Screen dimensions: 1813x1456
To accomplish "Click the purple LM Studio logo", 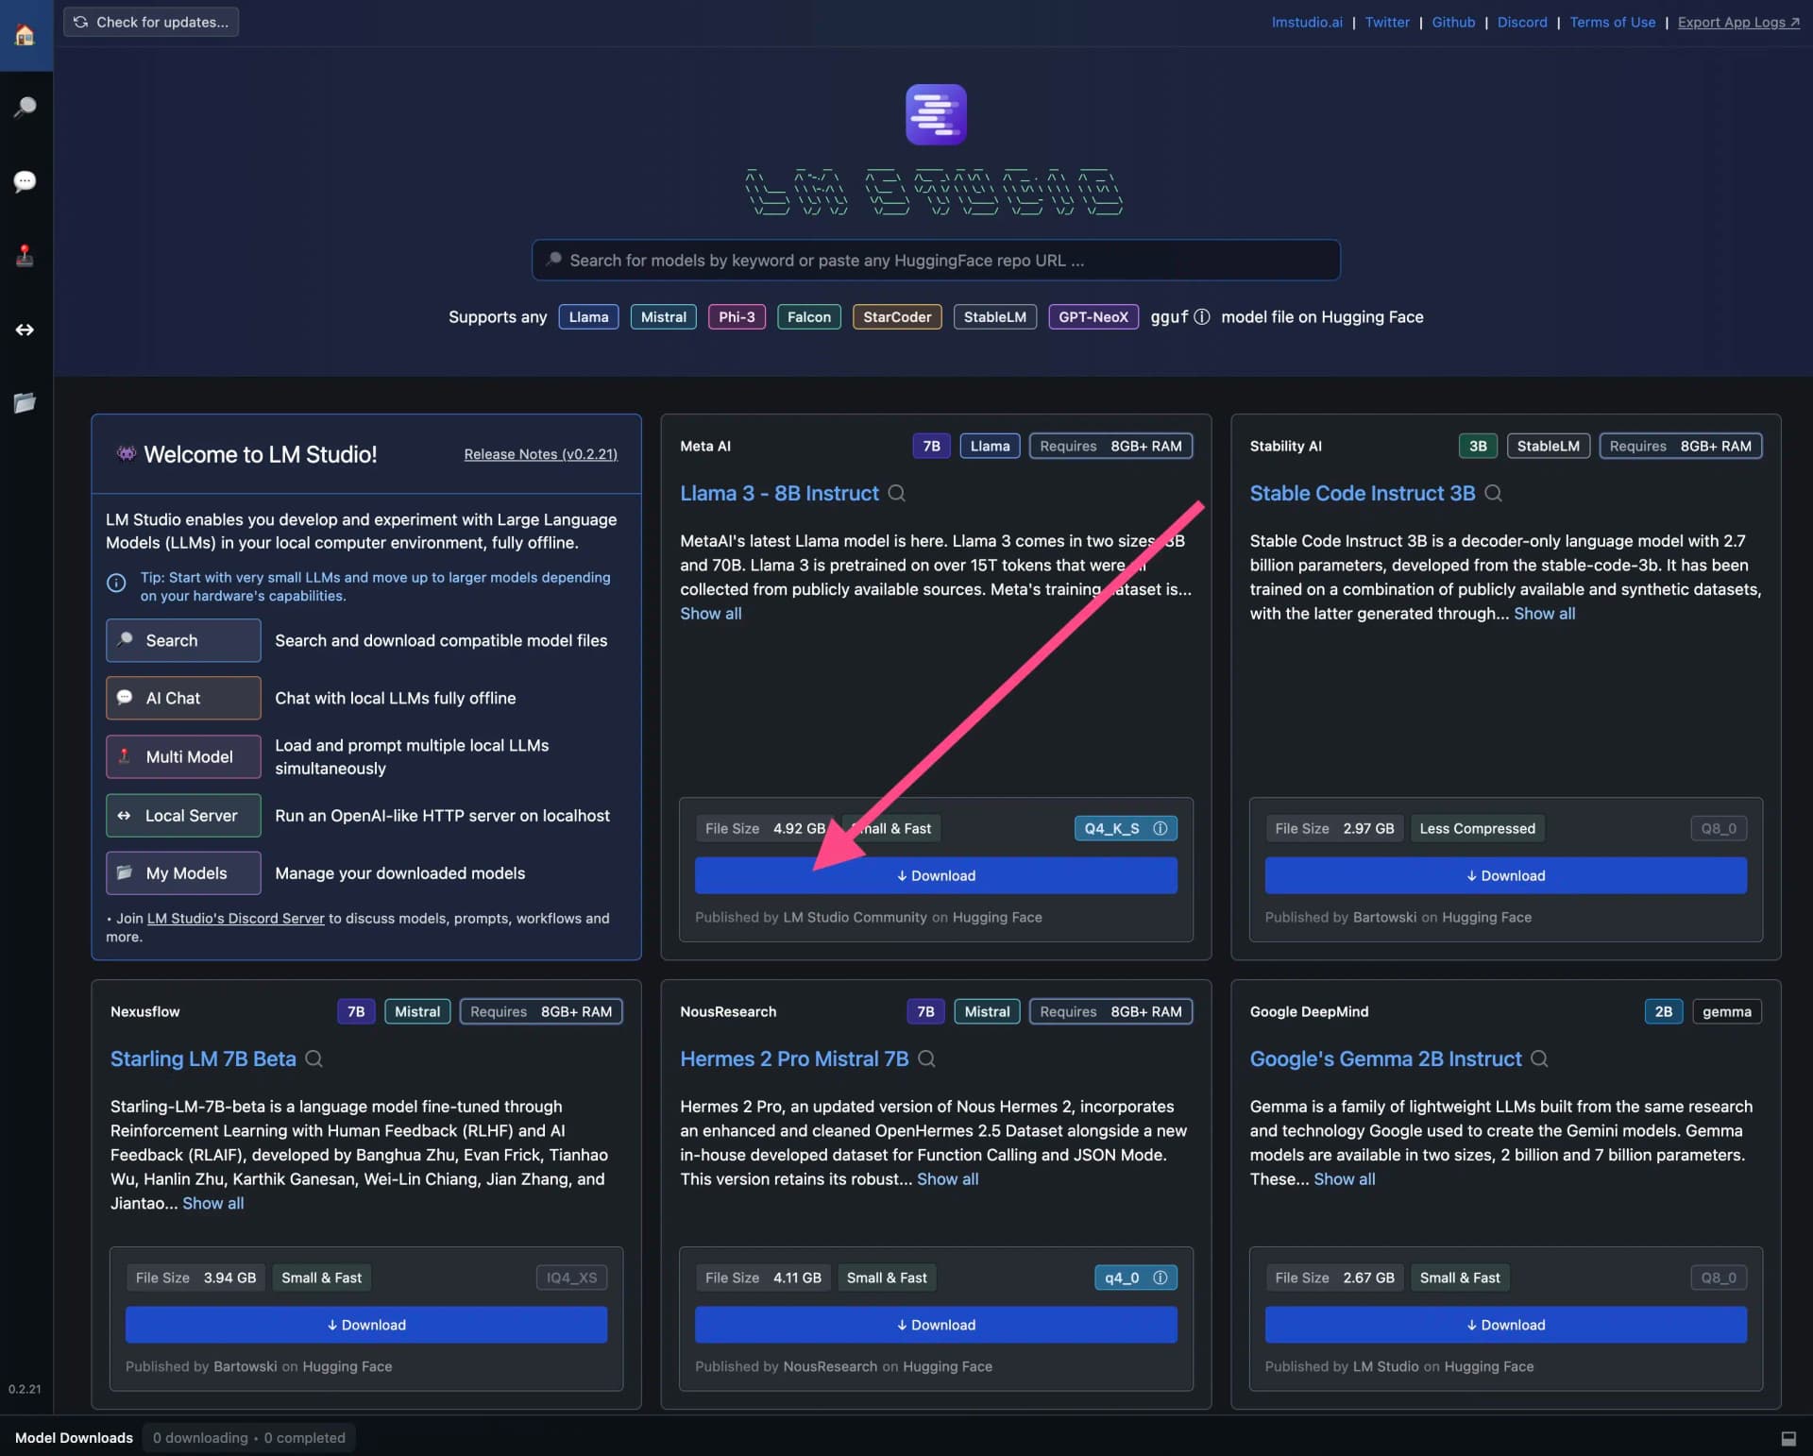I will [x=936, y=113].
